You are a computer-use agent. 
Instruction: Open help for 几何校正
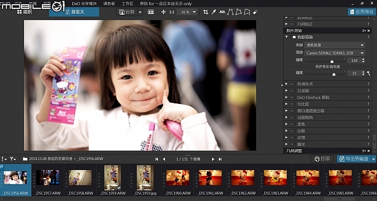point(368,24)
